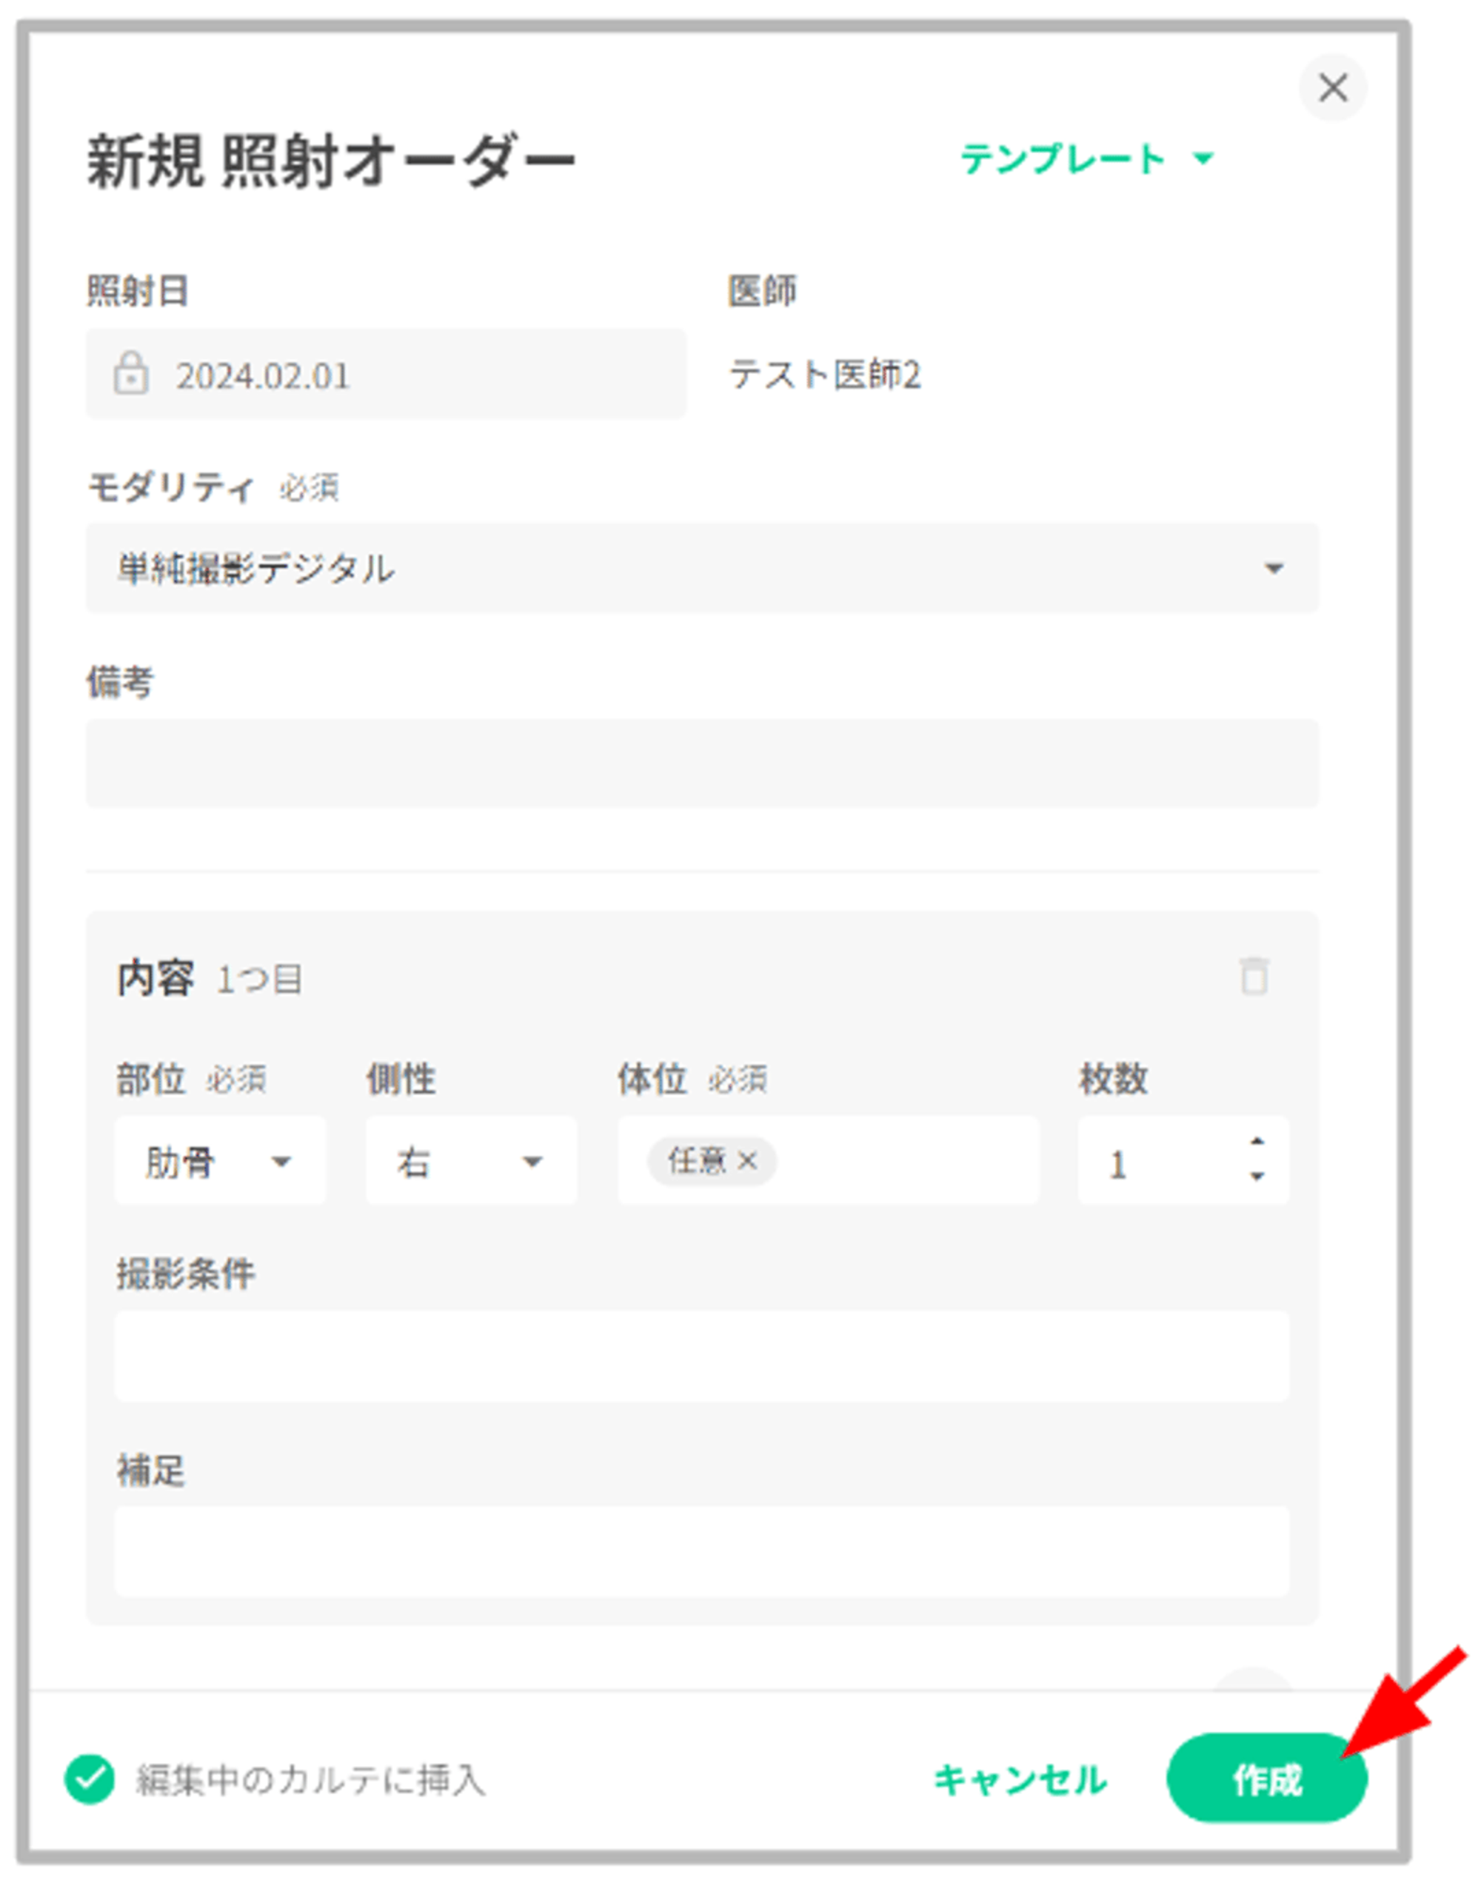
Task: Close the 新規 照射オーダー dialog
Action: coord(1332,87)
